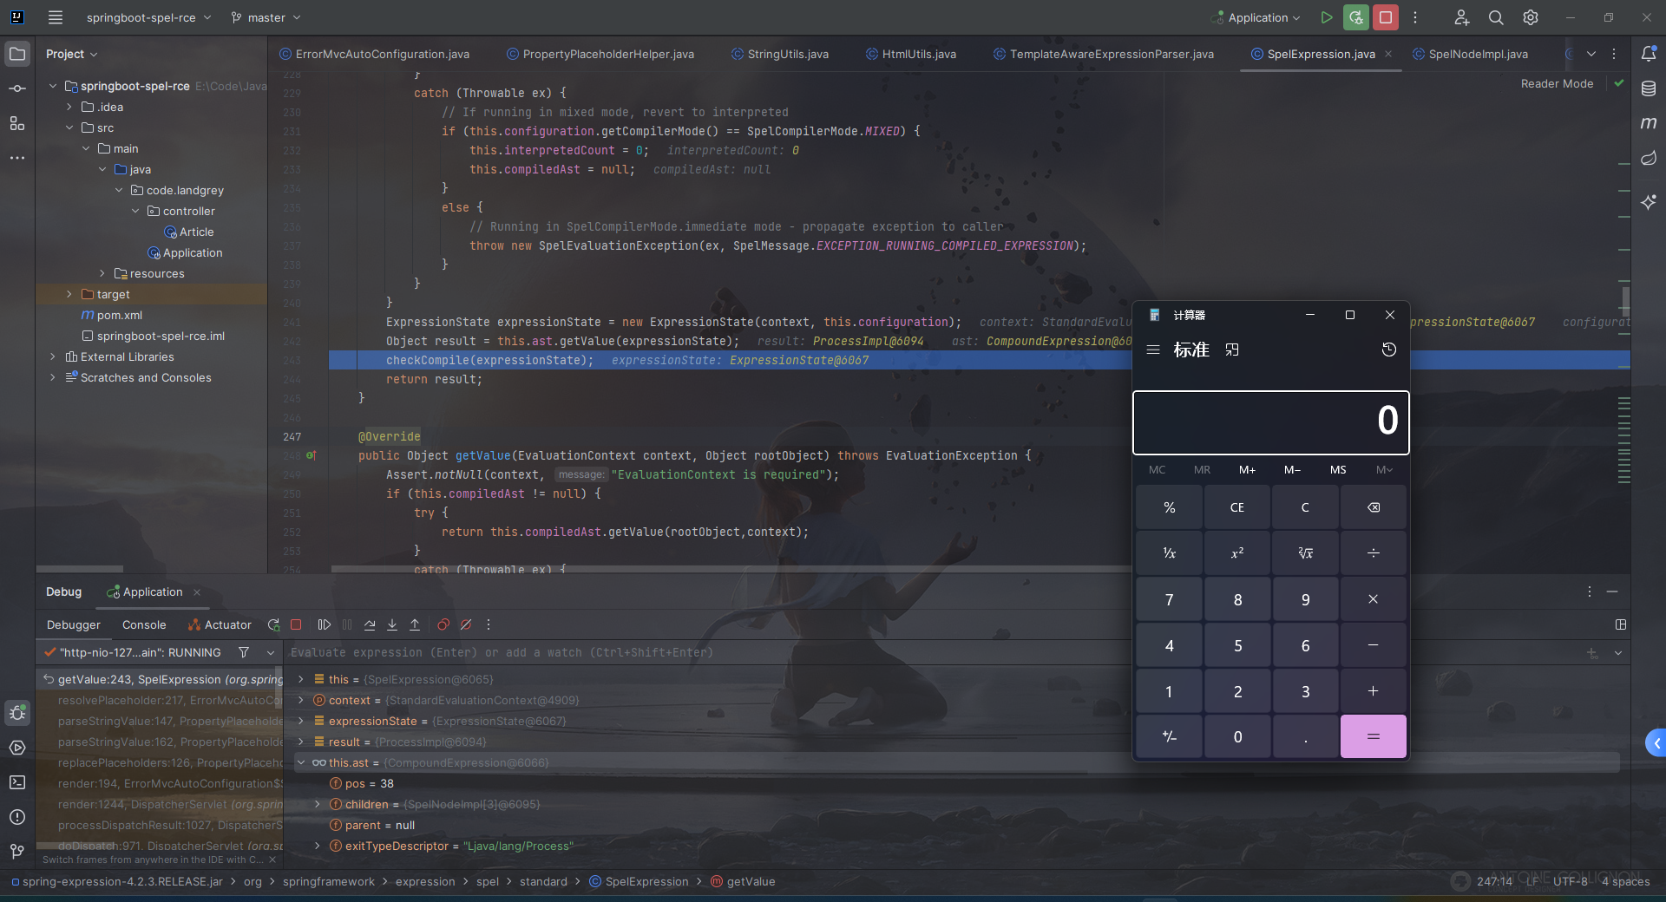The image size is (1666, 902).
Task: Open the Structure tool window
Action: [17, 123]
